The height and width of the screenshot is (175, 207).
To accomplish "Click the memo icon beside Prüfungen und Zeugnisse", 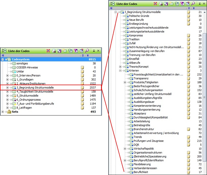I will (188, 141).
